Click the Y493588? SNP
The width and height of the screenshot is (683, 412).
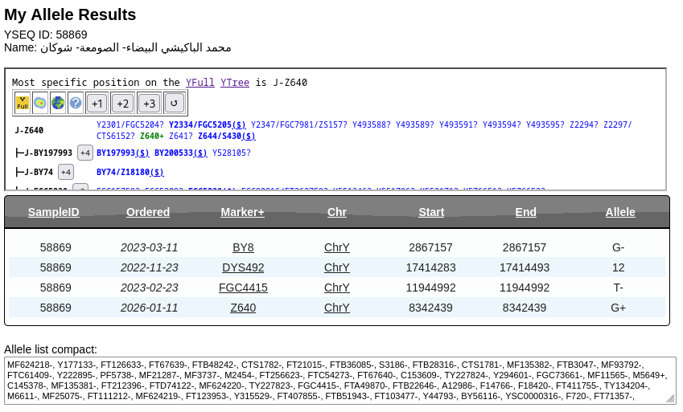coord(372,124)
